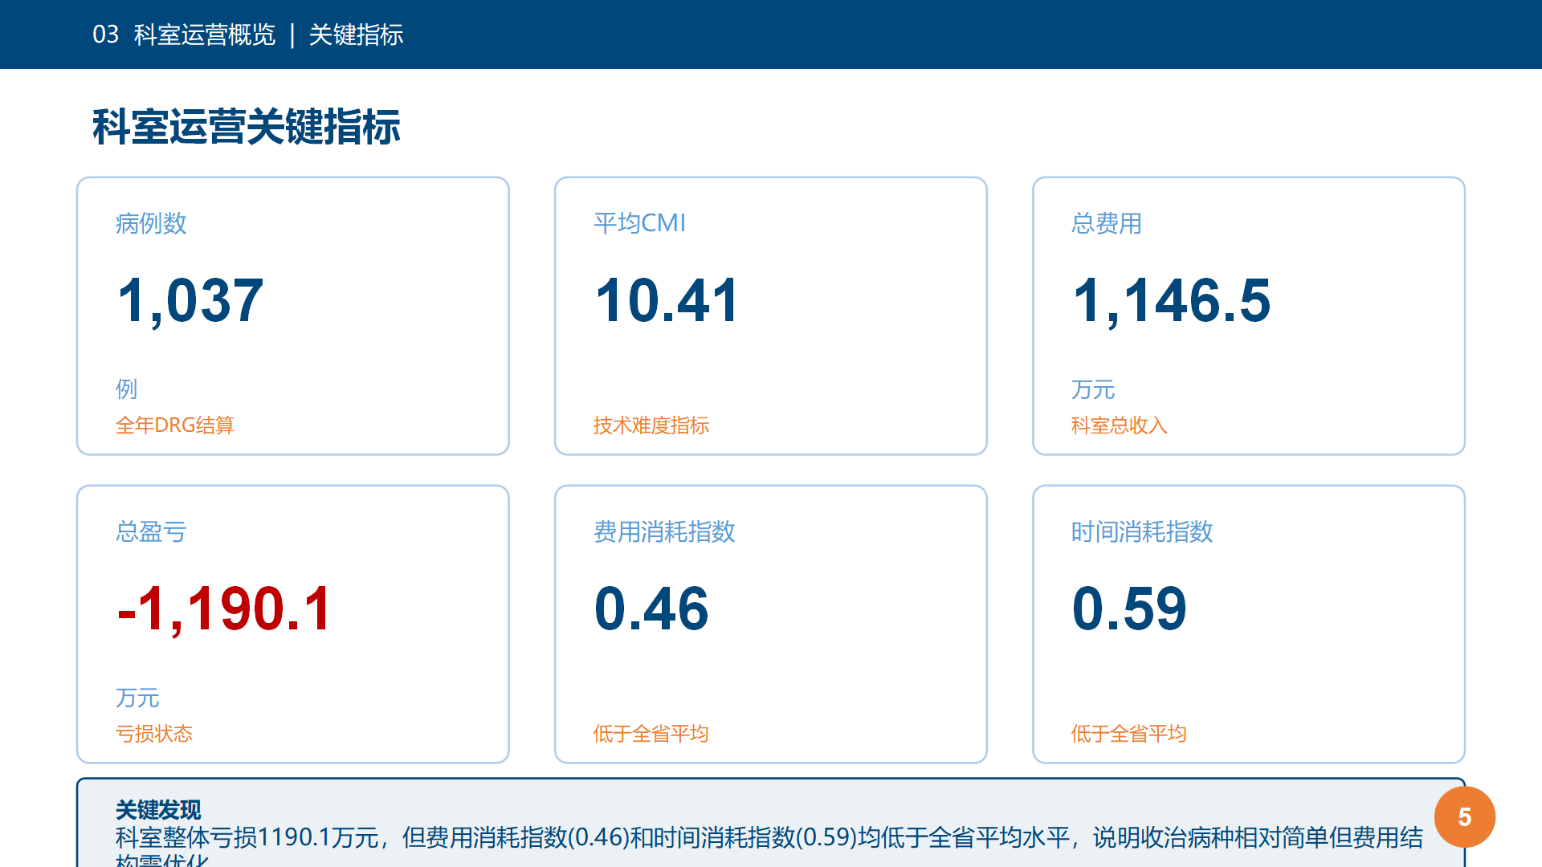Click the 例 unit under 病例数
Image resolution: width=1542 pixels, height=867 pixels.
(x=127, y=389)
